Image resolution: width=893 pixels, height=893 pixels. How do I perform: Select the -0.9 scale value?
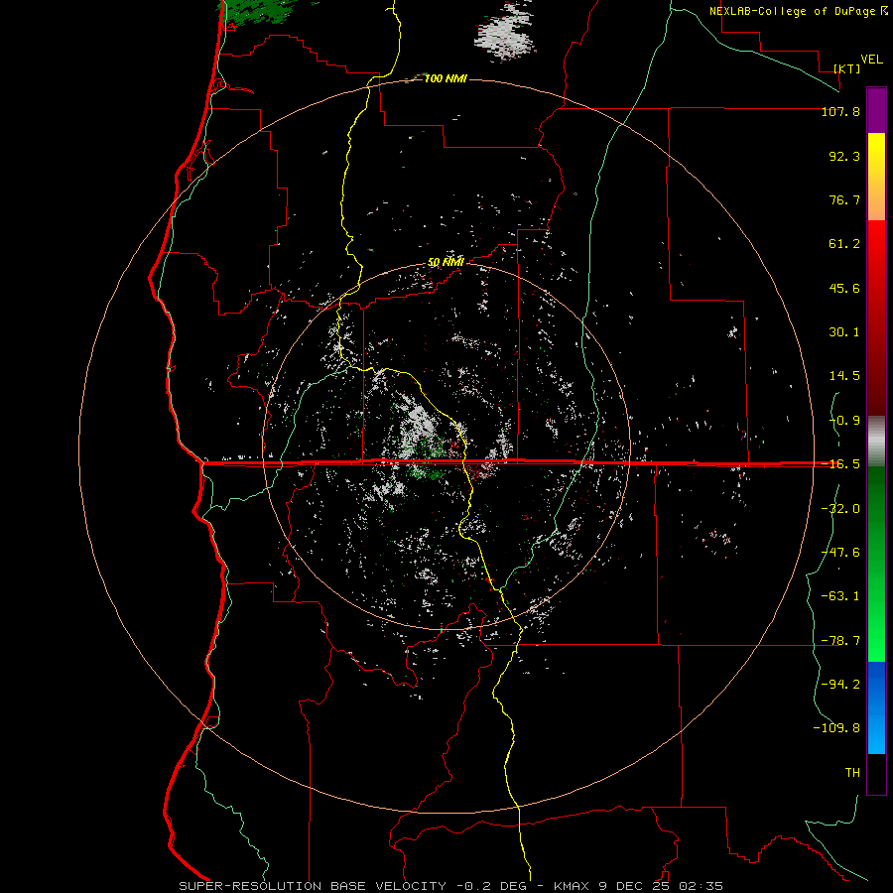pos(844,421)
